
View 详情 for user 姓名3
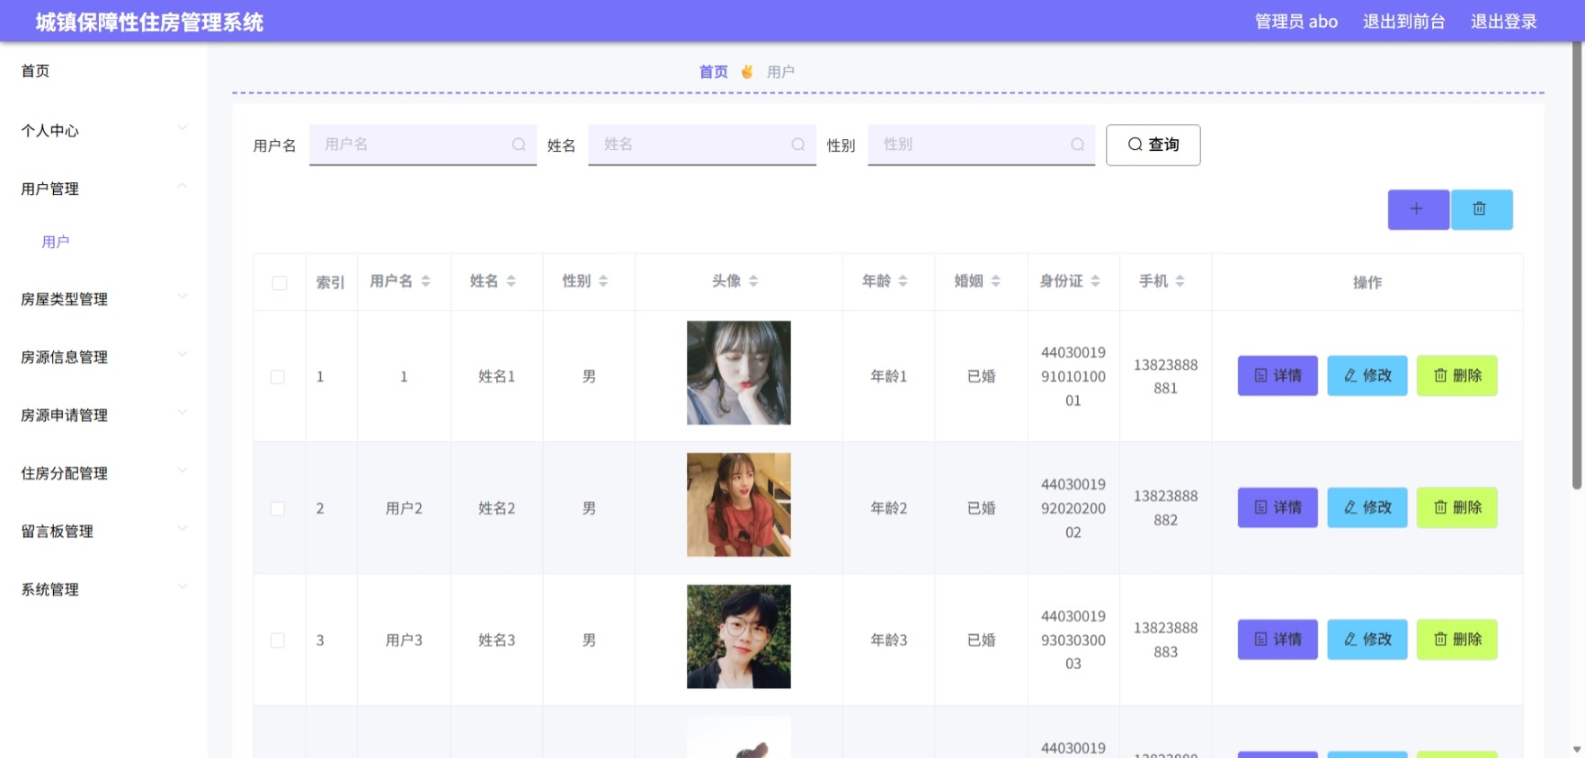coord(1278,639)
